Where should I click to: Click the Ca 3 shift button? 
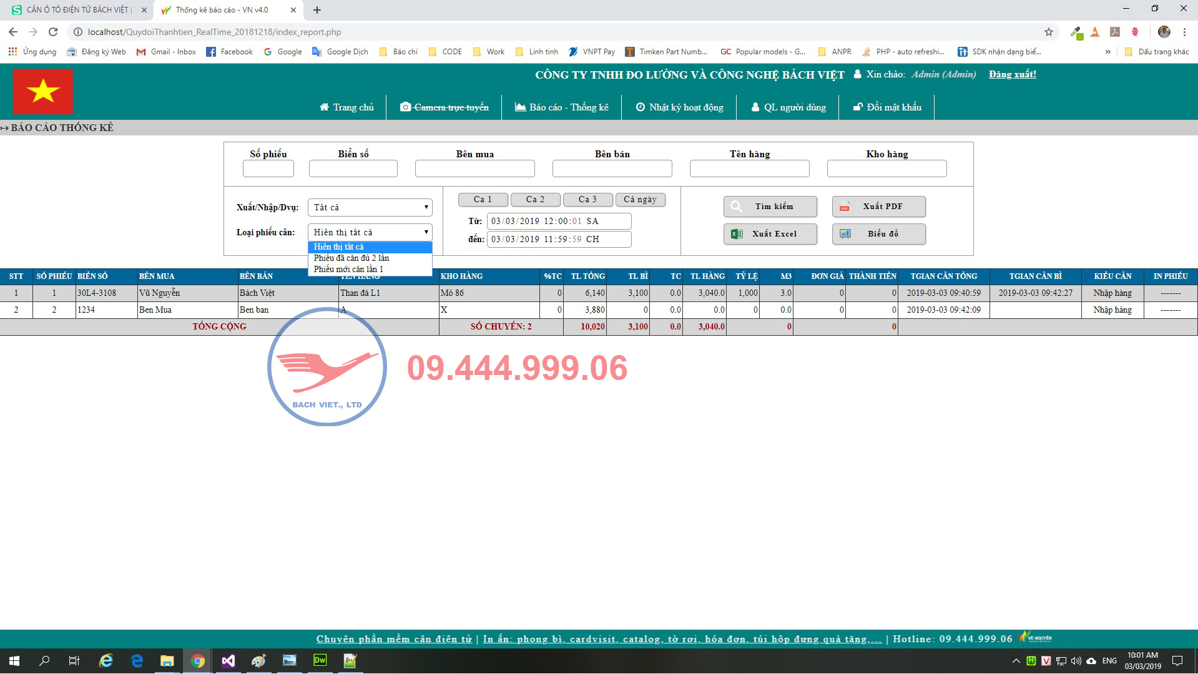click(x=588, y=199)
